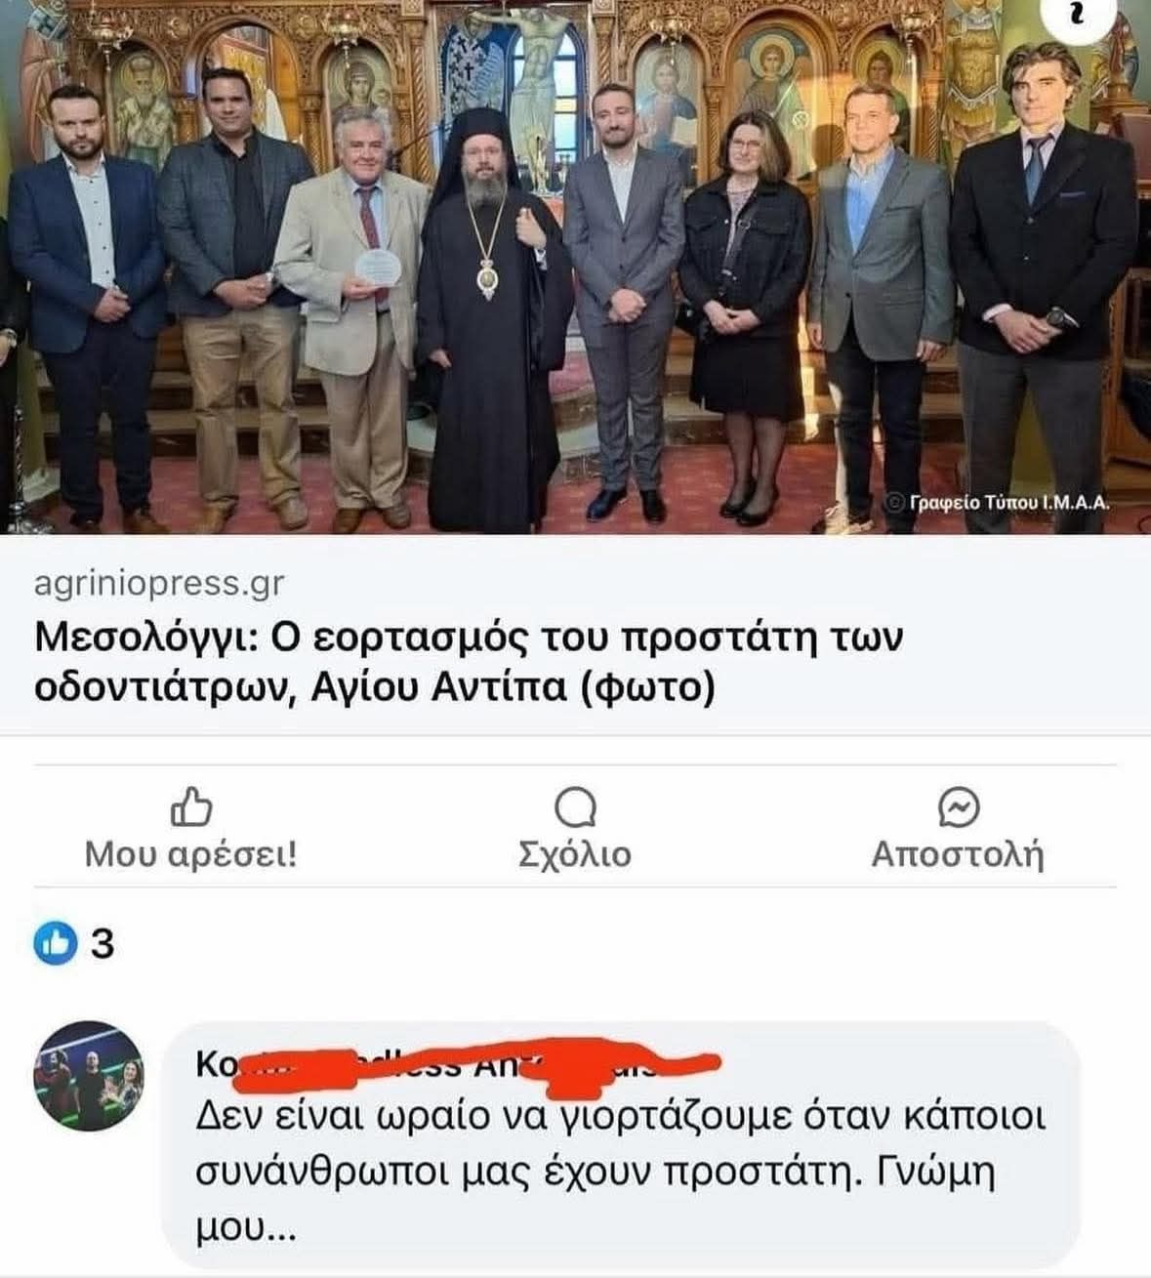
Task: Tap the Γραφείο Τύπου Ι.Μ.Α.Α. photo credit
Action: (999, 503)
